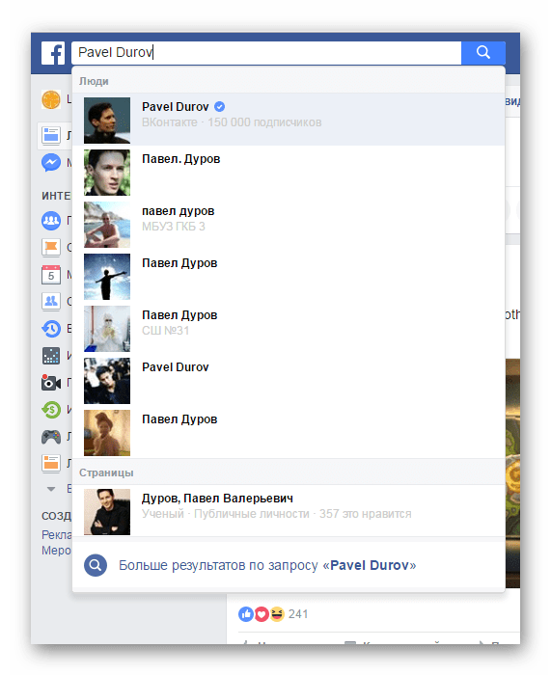
Task: Select the павел дуров МБУЗ ГКБ 3 result
Action: click(289, 225)
